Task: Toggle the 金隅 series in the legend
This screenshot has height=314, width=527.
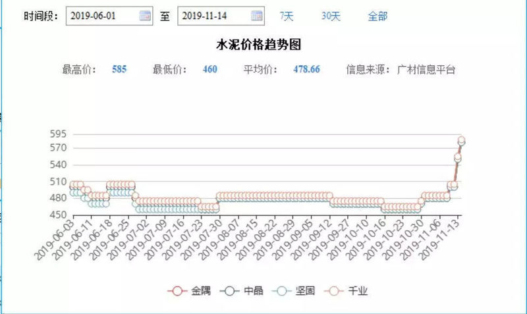Action: click(189, 290)
